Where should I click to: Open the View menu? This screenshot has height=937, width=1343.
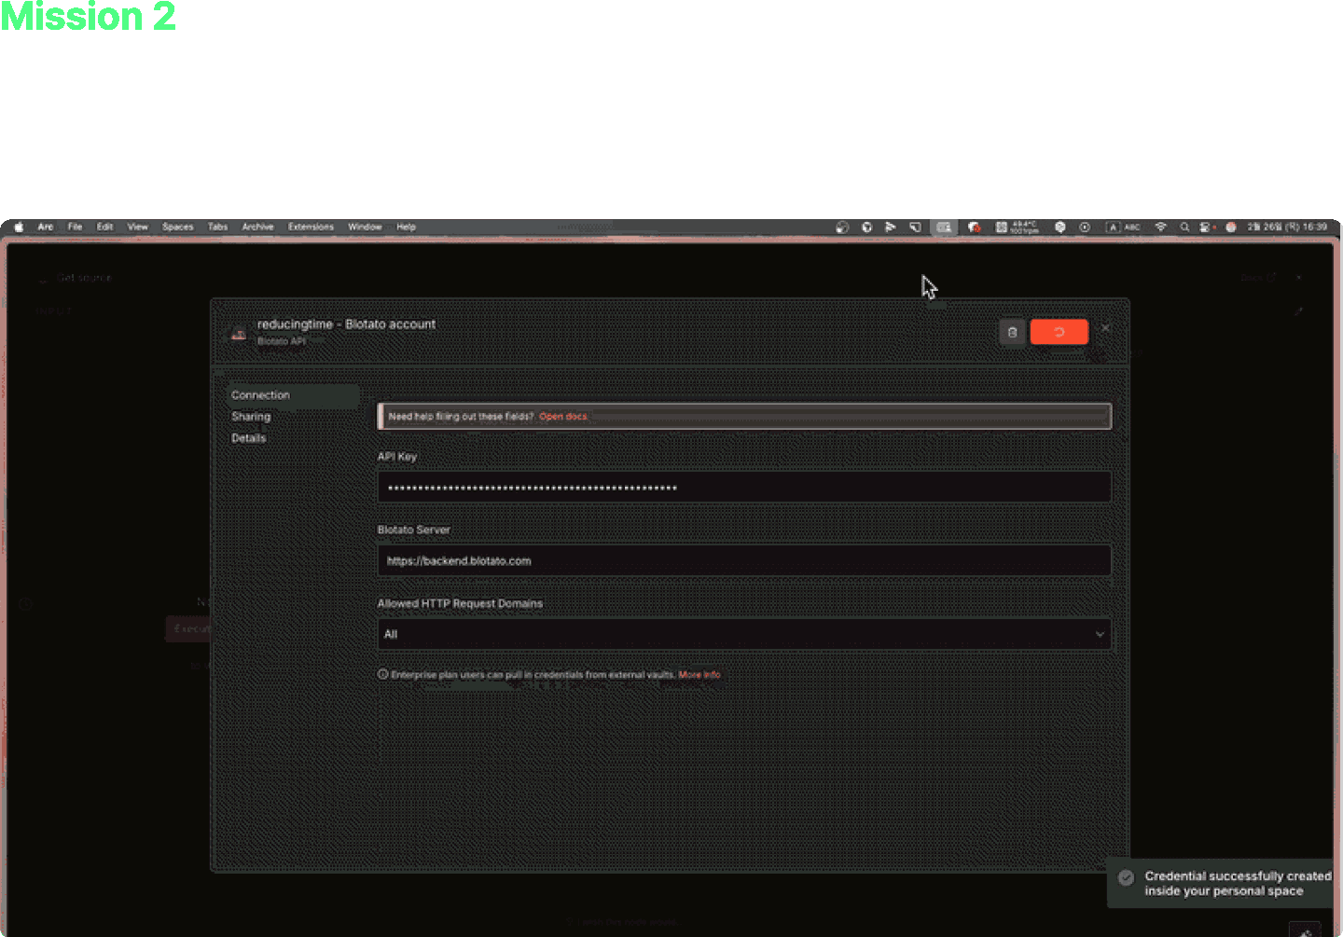click(x=138, y=227)
